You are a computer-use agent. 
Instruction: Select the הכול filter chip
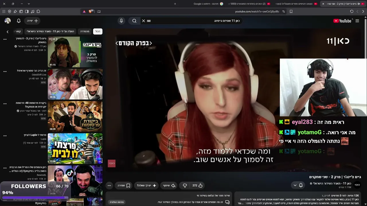pyautogui.click(x=98, y=31)
